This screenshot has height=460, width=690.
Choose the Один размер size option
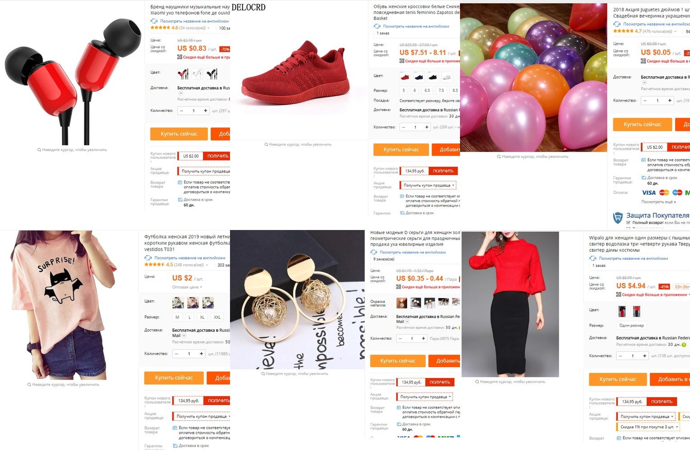coord(632,325)
